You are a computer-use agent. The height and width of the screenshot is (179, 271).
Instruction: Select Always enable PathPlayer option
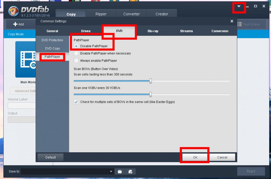(x=76, y=60)
